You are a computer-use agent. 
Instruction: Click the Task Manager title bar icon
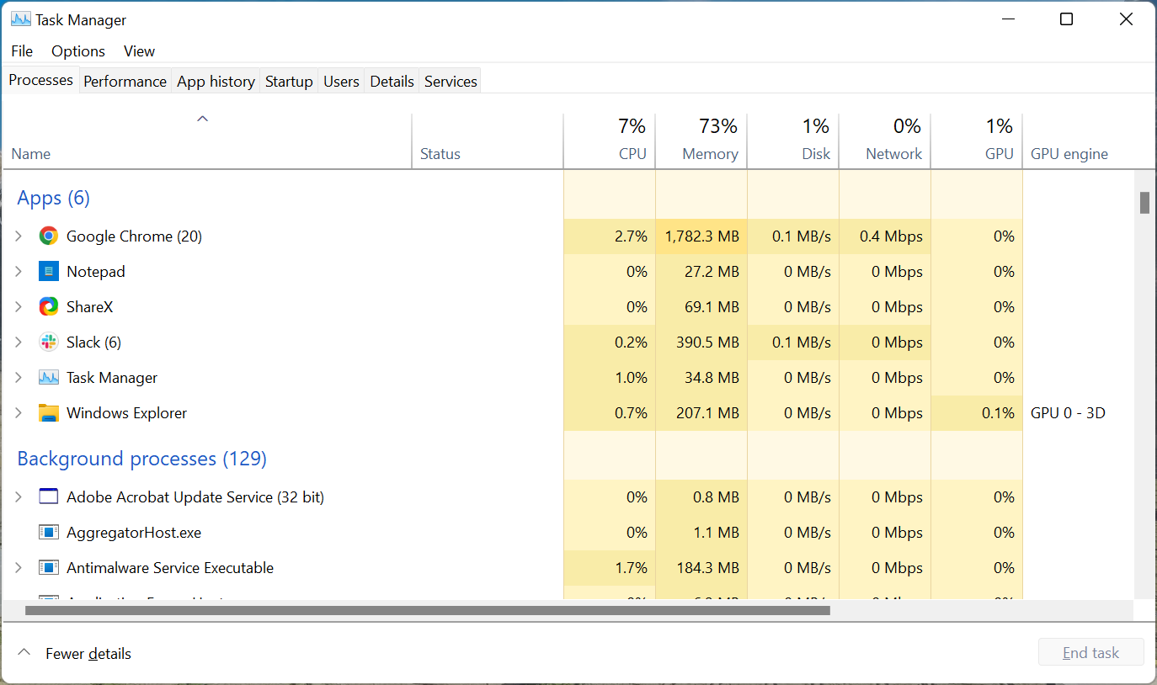point(21,19)
